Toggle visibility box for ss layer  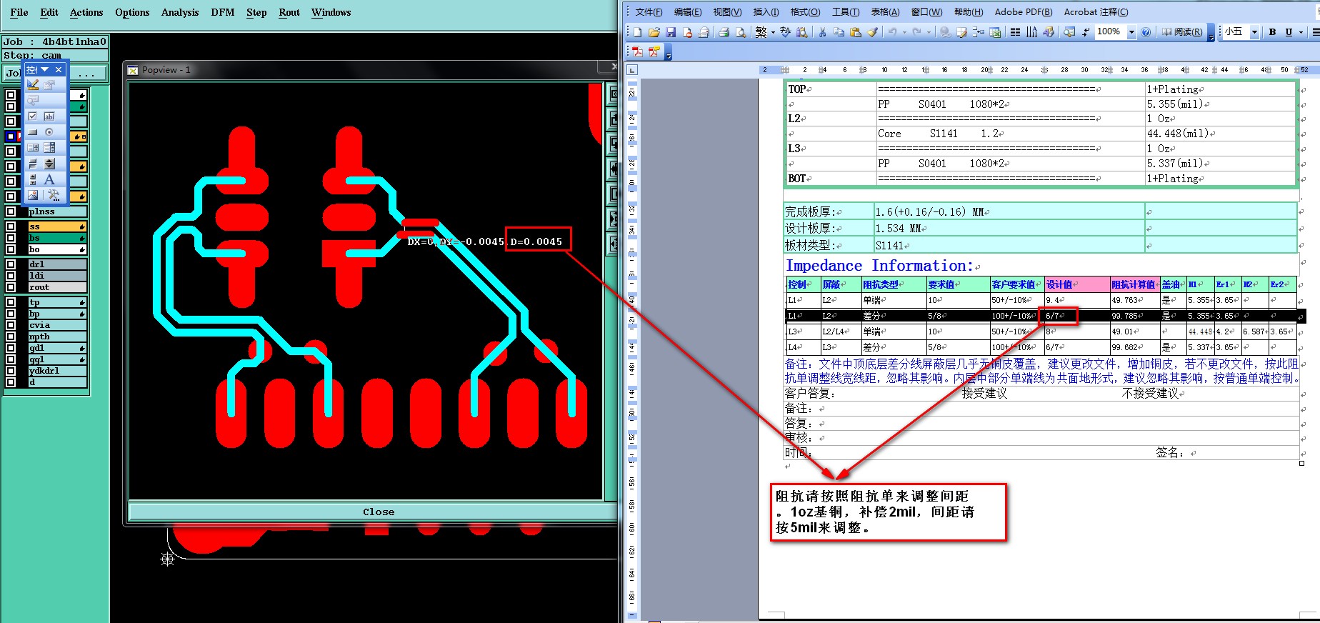click(x=11, y=226)
